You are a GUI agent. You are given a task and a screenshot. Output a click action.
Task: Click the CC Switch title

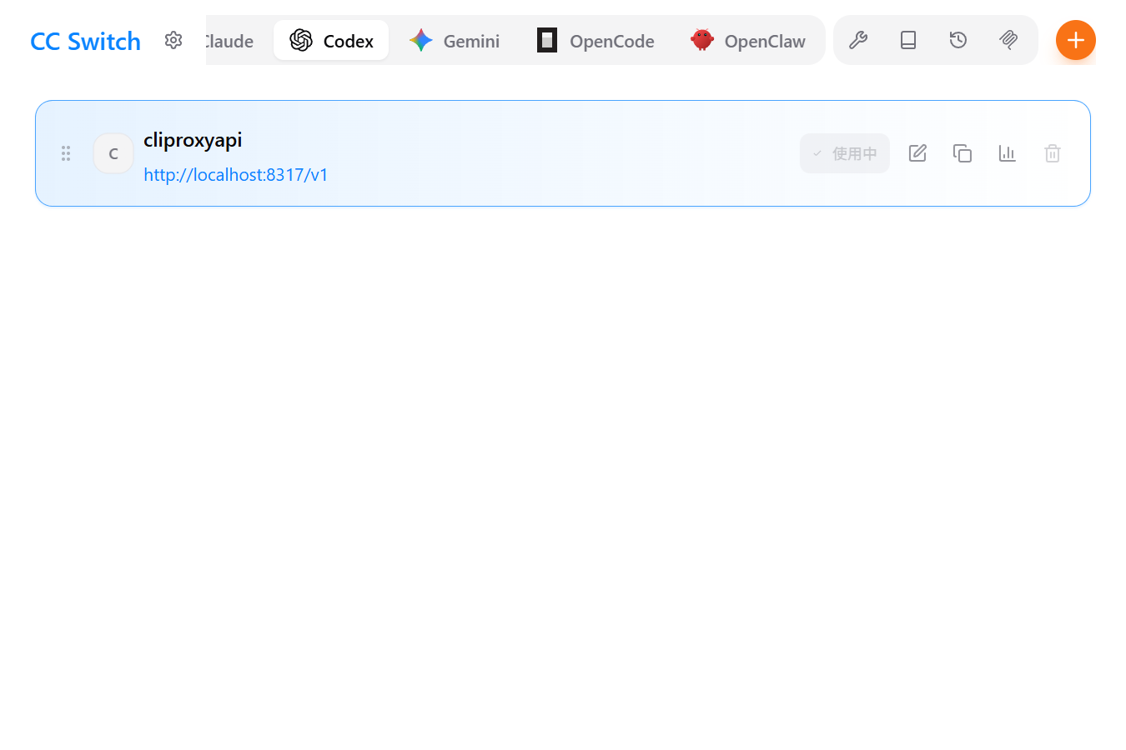coord(85,42)
